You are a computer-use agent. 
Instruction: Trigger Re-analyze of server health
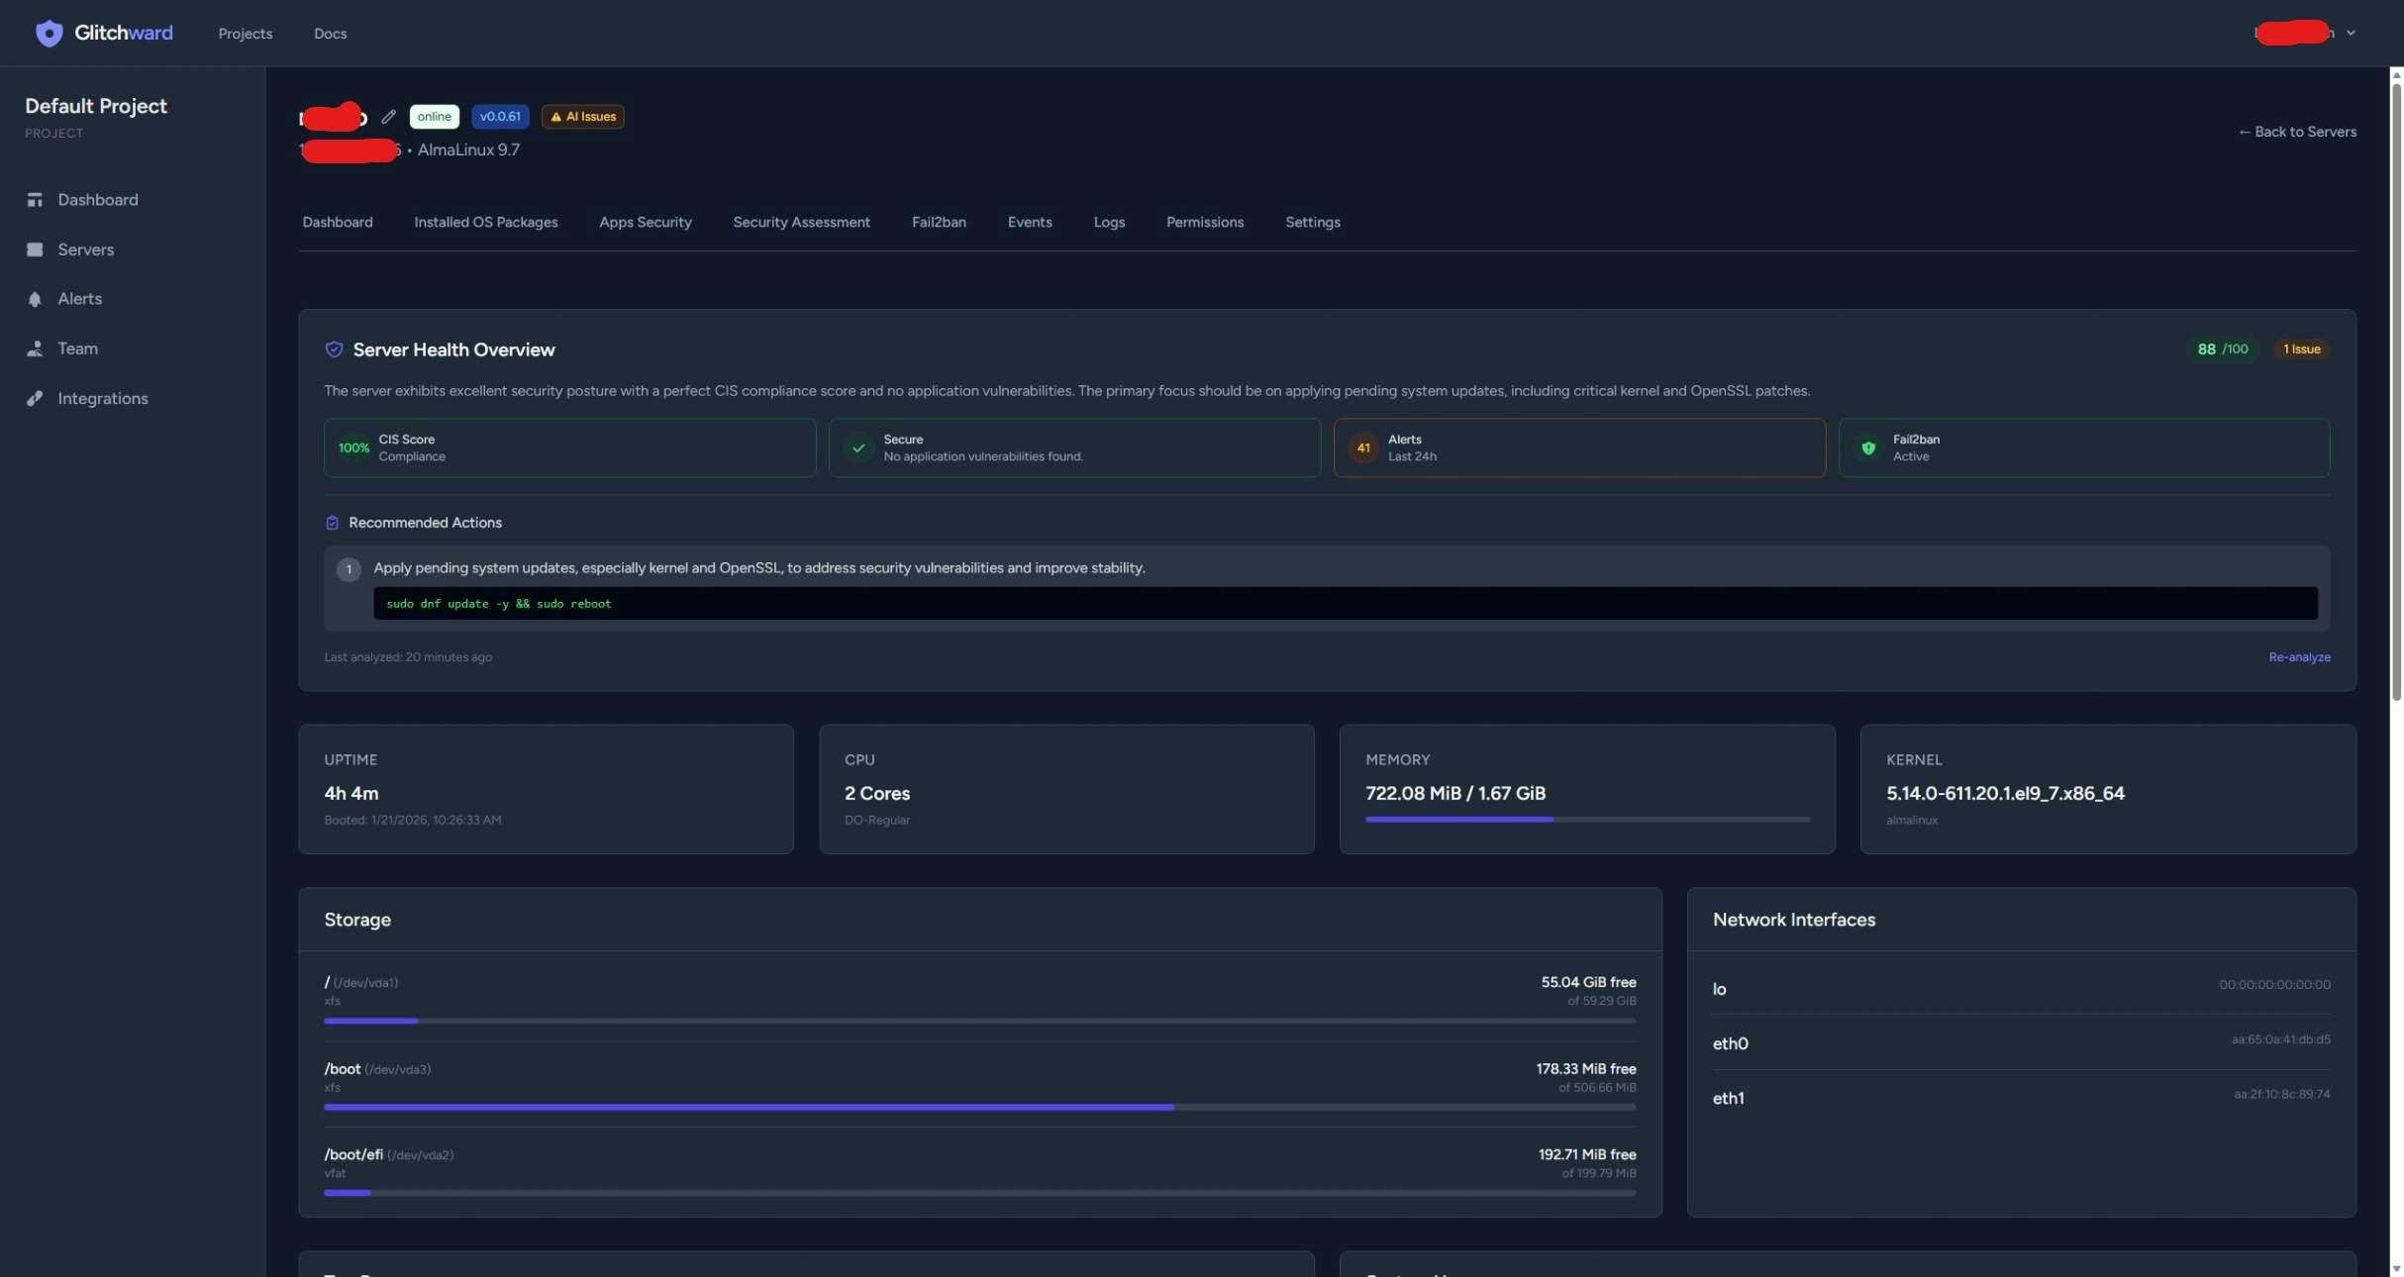coord(2299,656)
